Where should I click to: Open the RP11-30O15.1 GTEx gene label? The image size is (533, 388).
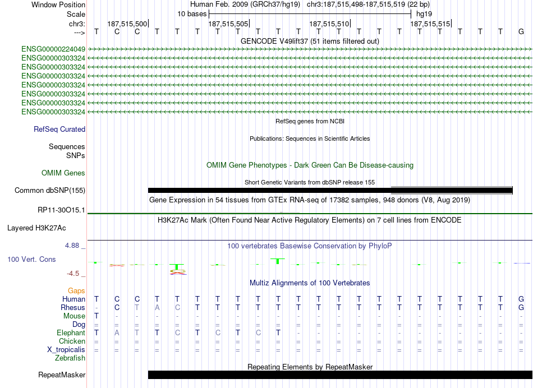tap(61, 210)
